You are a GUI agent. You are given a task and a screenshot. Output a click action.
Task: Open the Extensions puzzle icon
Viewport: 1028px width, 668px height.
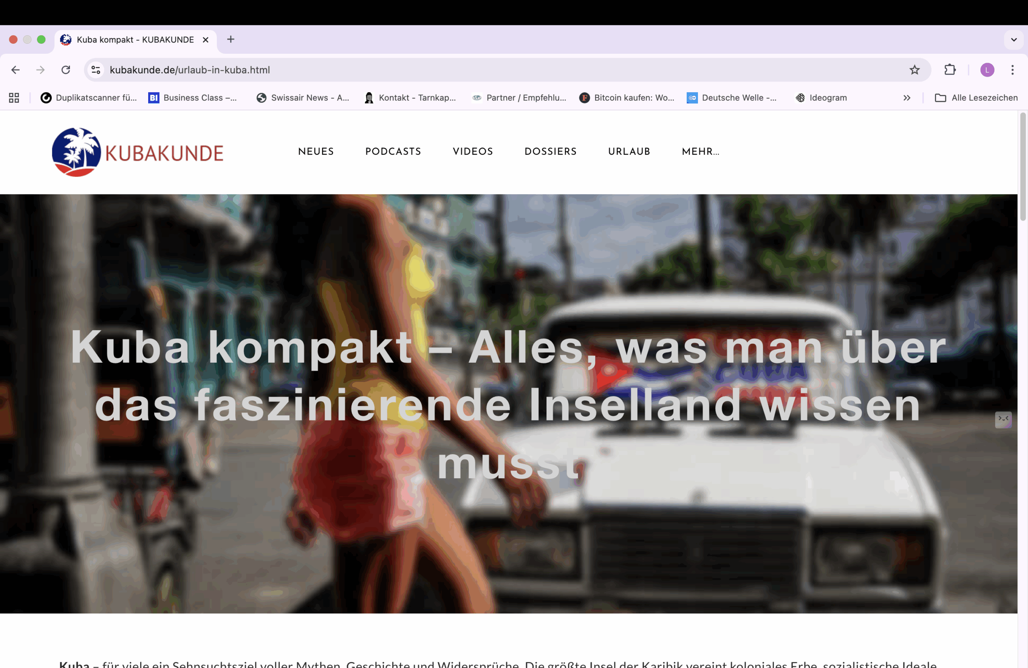[x=950, y=70]
